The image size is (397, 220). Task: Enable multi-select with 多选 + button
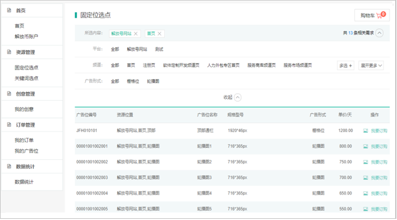346,65
